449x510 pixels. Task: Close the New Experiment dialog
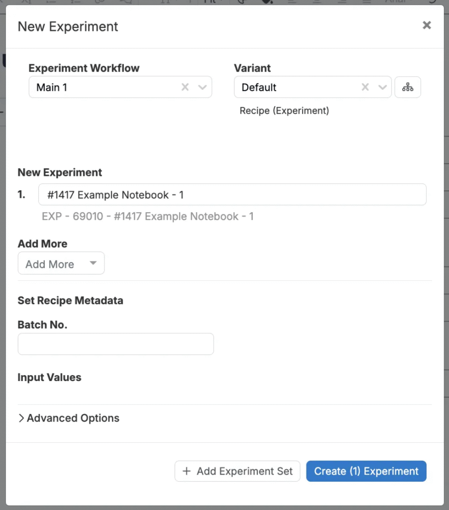point(427,25)
